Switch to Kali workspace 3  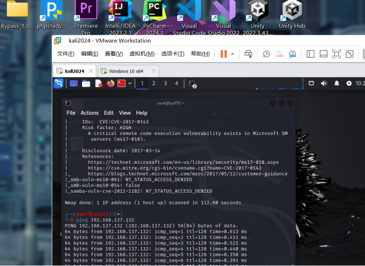coord(165,83)
